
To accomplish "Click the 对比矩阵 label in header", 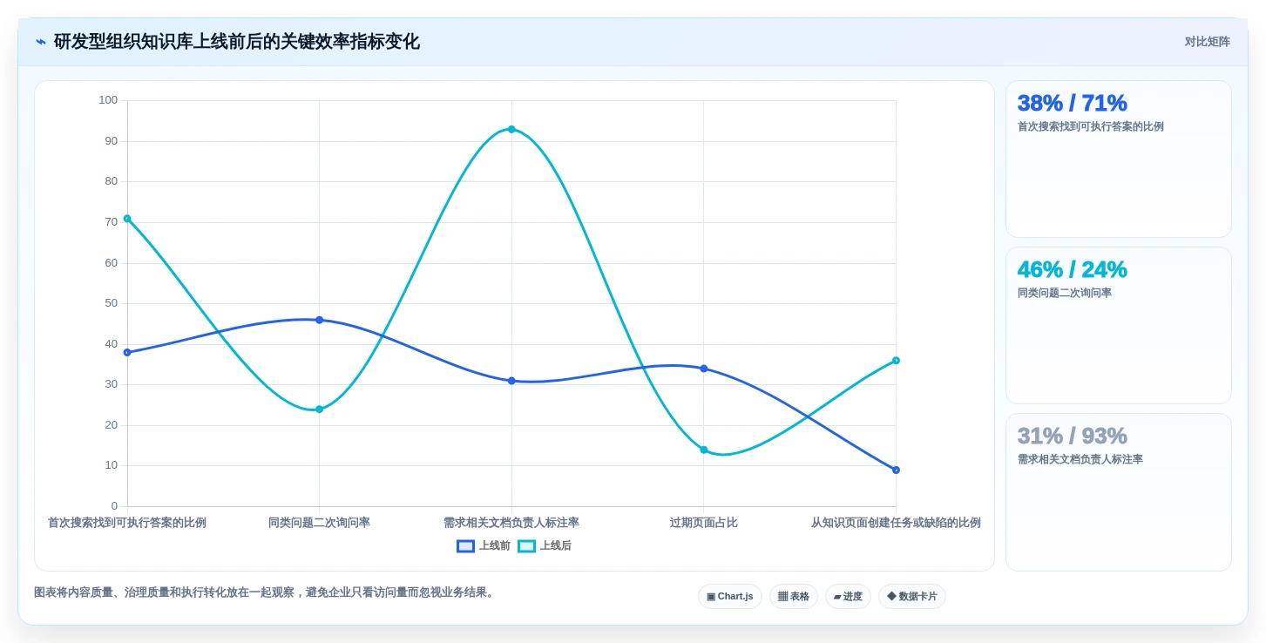I will (x=1207, y=42).
